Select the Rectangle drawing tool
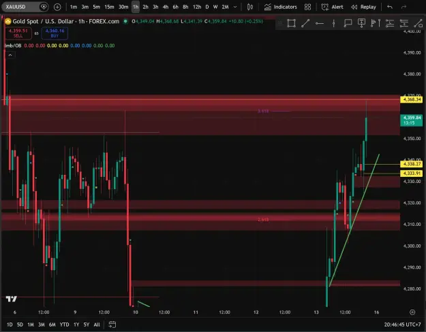The image size is (426, 332). [x=291, y=23]
